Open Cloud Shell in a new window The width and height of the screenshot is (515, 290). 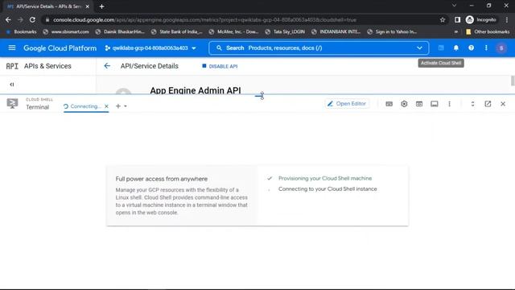(x=488, y=104)
